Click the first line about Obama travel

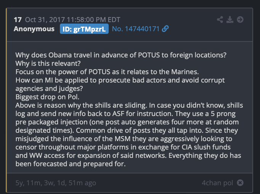tap(121, 54)
